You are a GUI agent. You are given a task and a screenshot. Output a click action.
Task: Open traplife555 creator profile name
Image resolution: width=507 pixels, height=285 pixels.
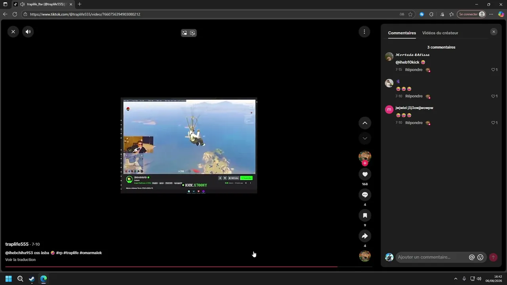click(17, 244)
